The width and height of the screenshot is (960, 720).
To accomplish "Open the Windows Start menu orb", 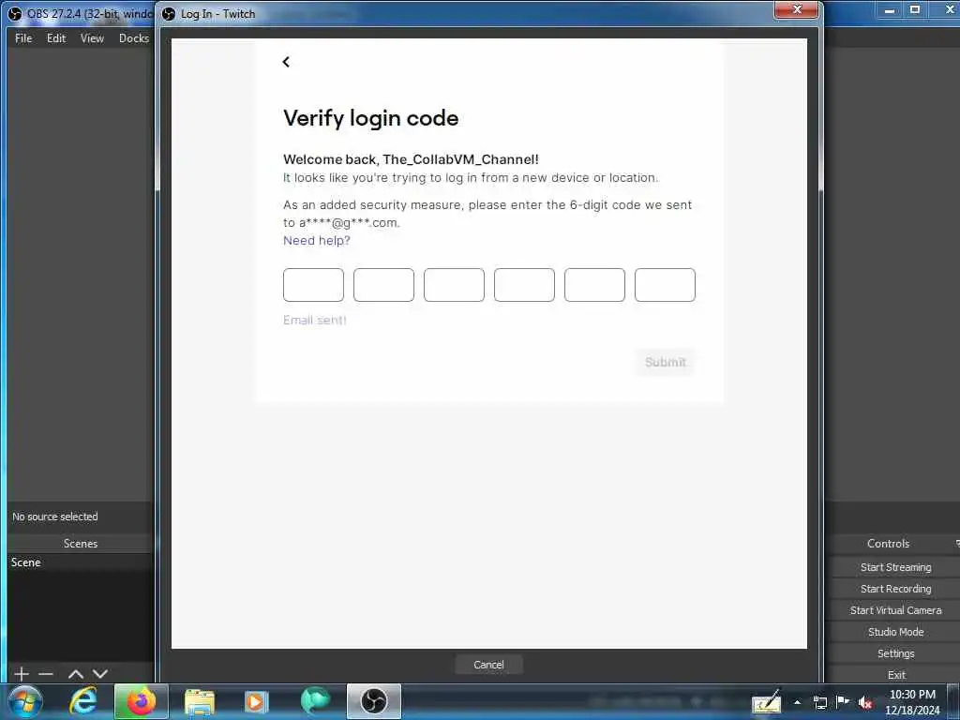I will click(x=25, y=701).
